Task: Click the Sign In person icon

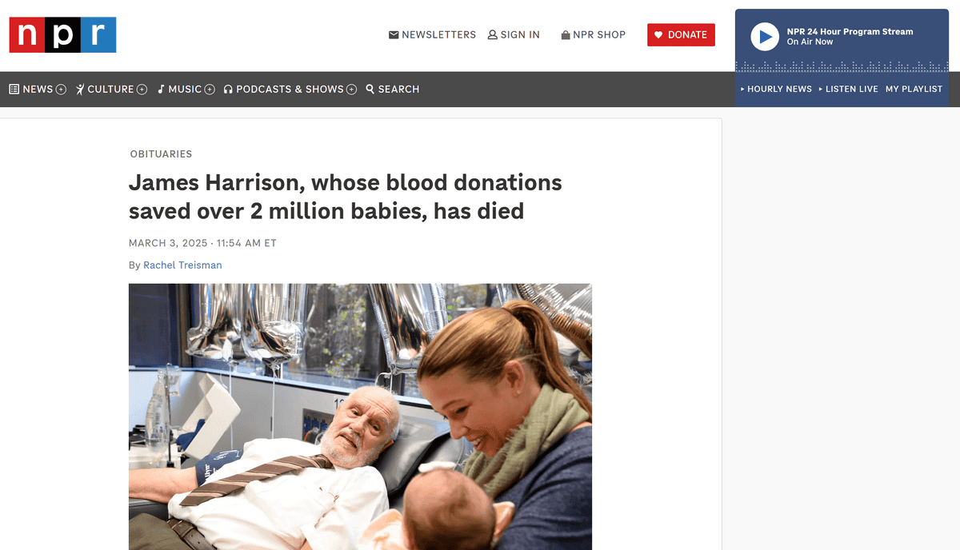Action: tap(493, 35)
